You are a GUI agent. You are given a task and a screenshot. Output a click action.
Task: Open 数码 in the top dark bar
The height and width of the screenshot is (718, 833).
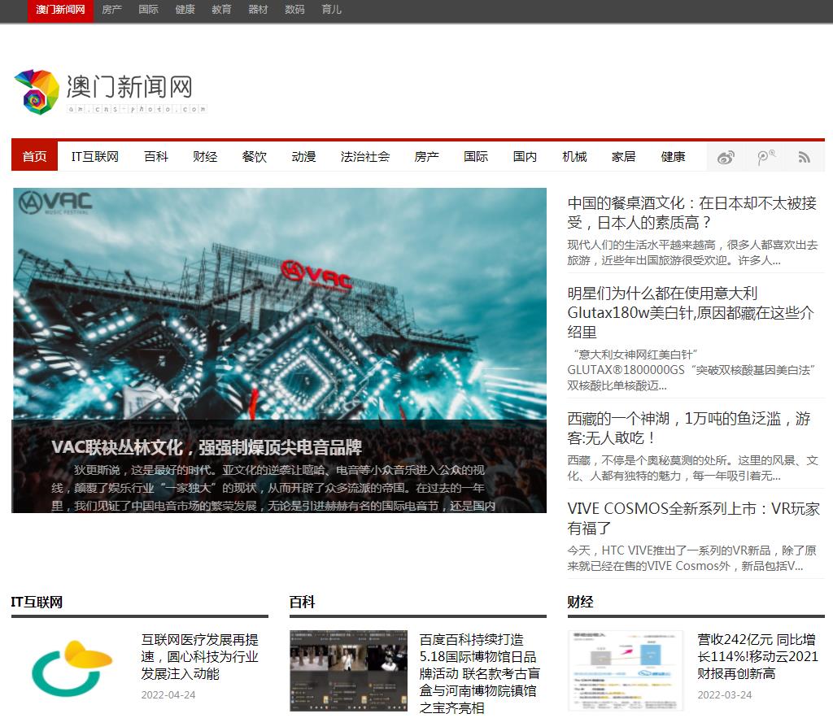pos(294,10)
